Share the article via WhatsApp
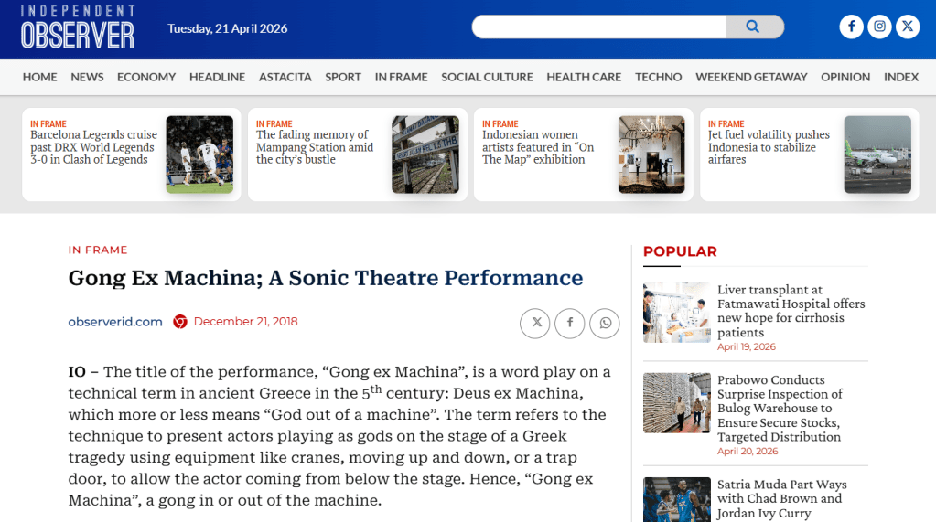The width and height of the screenshot is (936, 522). pyautogui.click(x=604, y=323)
